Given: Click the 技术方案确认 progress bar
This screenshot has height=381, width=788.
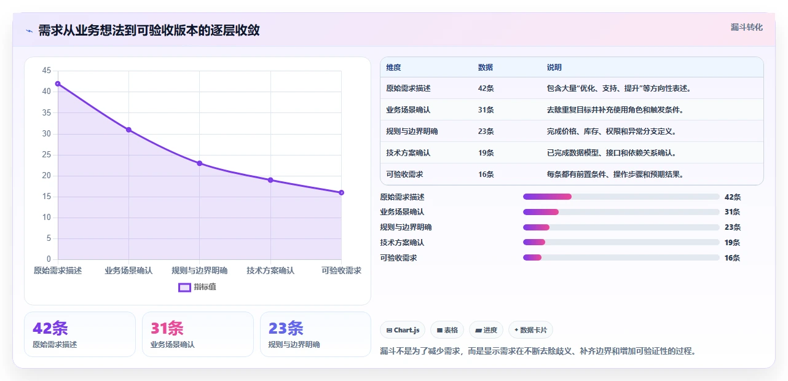Looking at the screenshot, I should (x=621, y=242).
